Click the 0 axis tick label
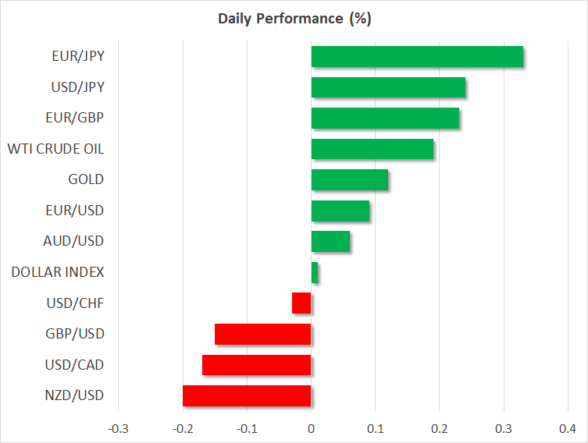Image resolution: width=588 pixels, height=443 pixels. [311, 429]
